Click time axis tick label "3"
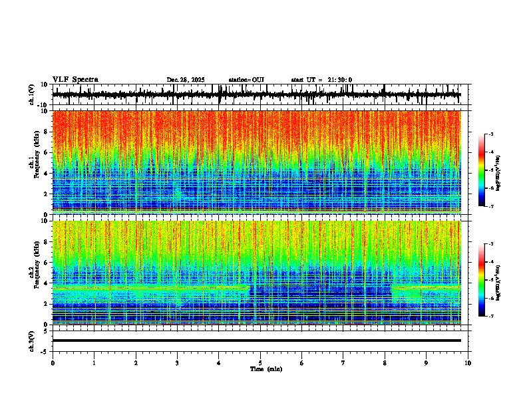Image resolution: width=527 pixels, height=407 pixels. point(177,363)
